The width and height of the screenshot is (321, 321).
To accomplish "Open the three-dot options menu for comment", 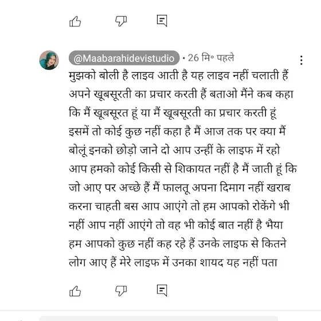I will 301,60.
